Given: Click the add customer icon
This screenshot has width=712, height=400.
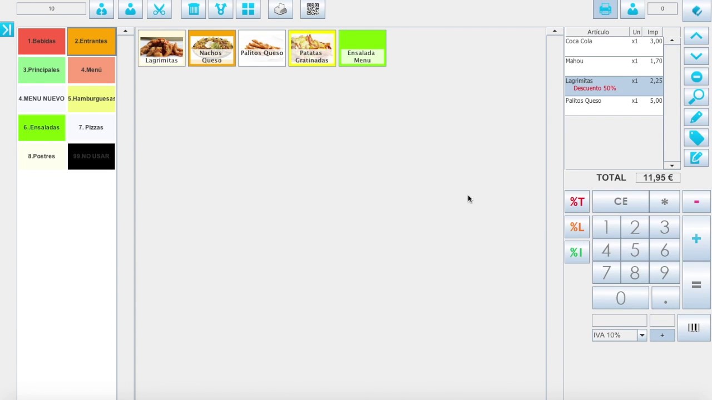Looking at the screenshot, I should [x=101, y=9].
